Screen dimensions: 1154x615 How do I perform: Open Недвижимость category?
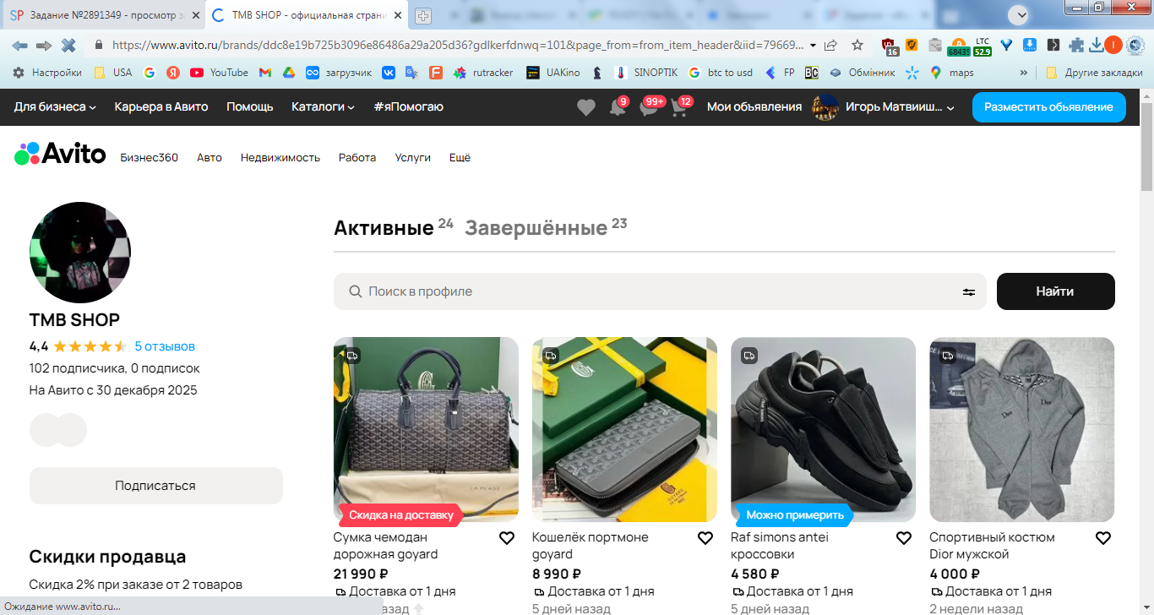pos(280,157)
